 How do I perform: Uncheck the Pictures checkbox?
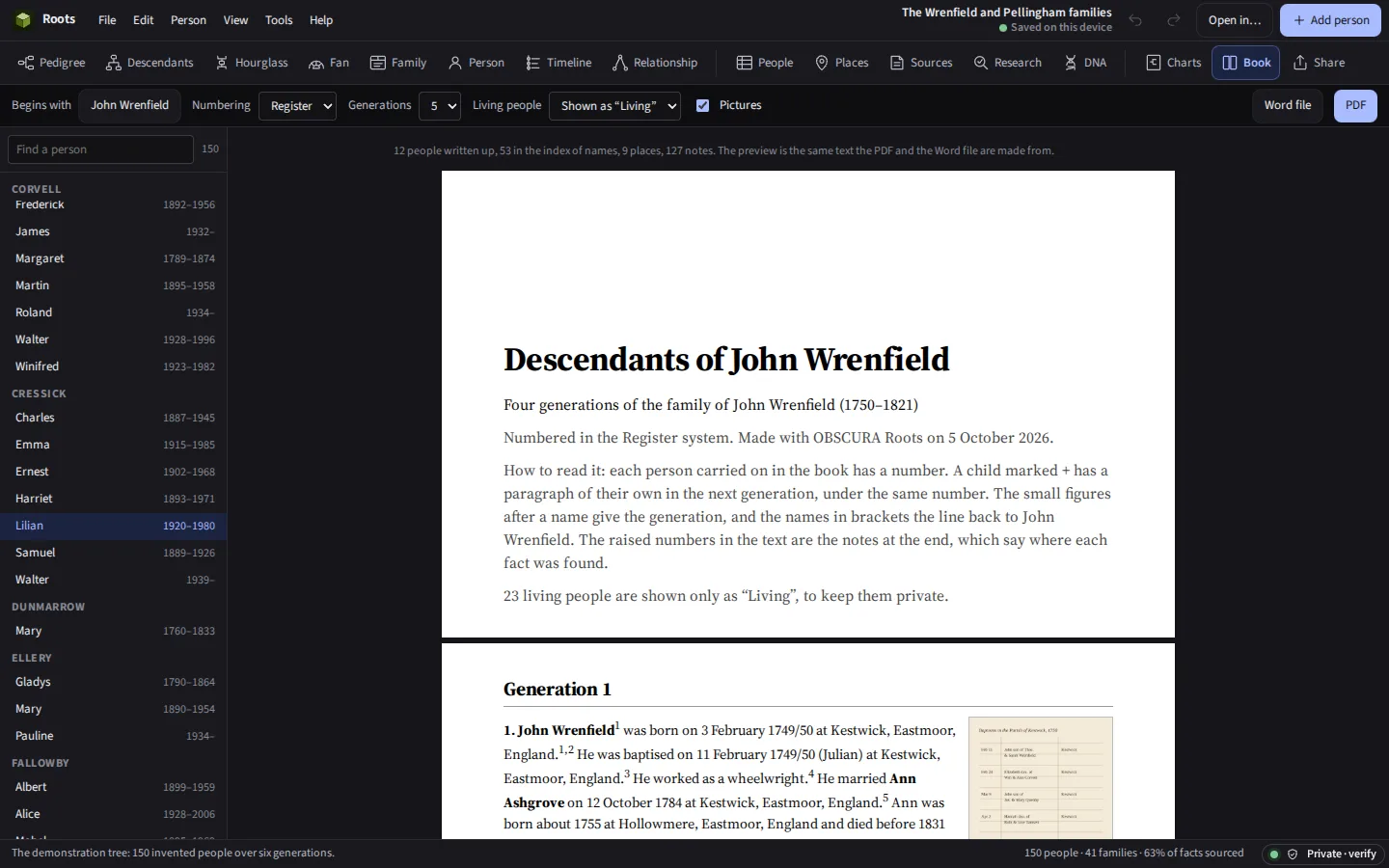(x=702, y=106)
